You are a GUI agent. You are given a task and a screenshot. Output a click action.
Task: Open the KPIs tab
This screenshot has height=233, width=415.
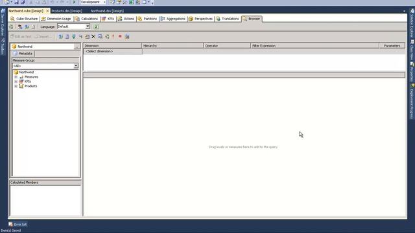pos(108,19)
